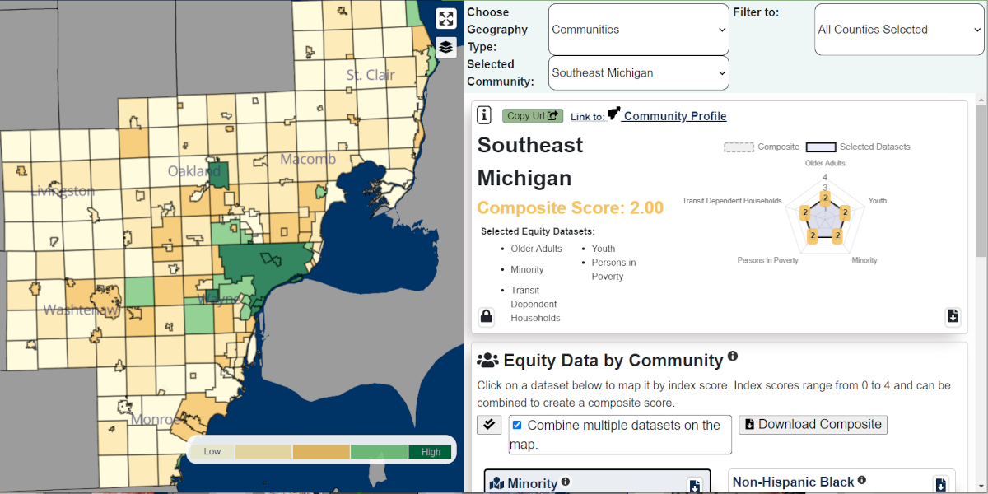Expand the All Counties Selected filter dropdown
Viewport: 988px width, 494px height.
tap(898, 29)
